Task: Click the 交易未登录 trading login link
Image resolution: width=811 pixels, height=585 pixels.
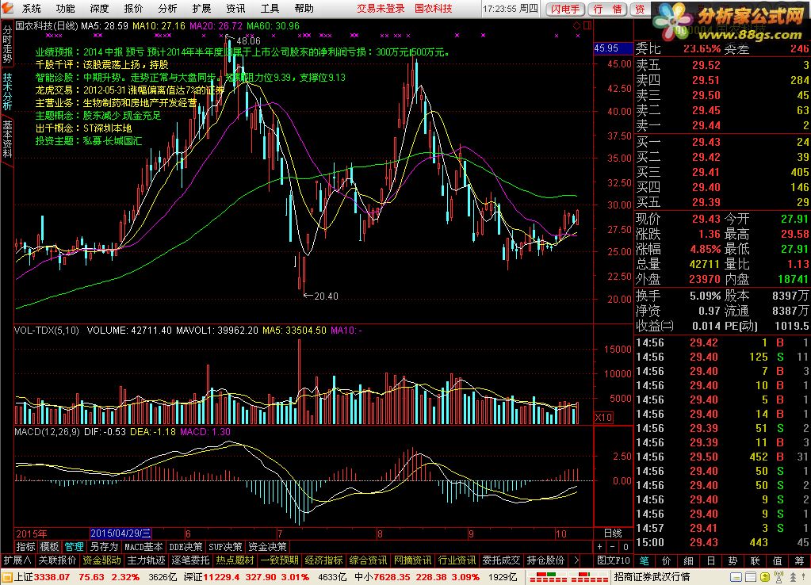Action: [x=381, y=8]
